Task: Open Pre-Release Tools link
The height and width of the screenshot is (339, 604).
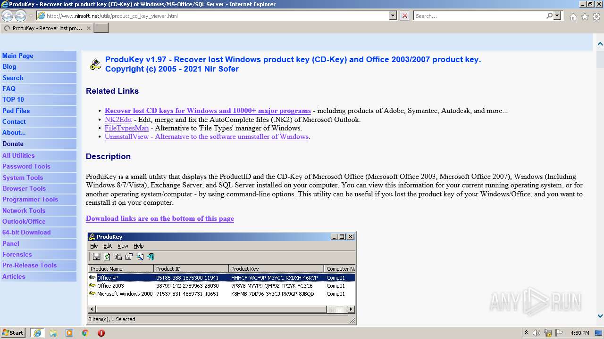Action: click(x=38, y=265)
